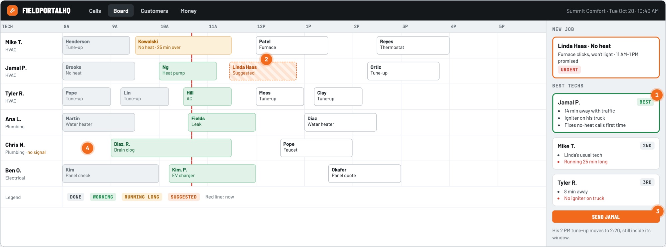Open the Pope Faucet job block

pos(316,148)
